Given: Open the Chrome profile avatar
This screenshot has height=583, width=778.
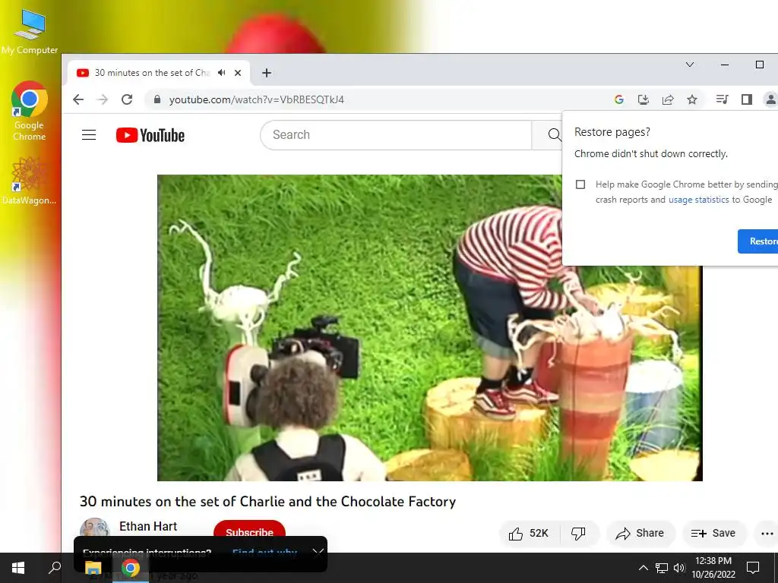Looking at the screenshot, I should (x=770, y=99).
